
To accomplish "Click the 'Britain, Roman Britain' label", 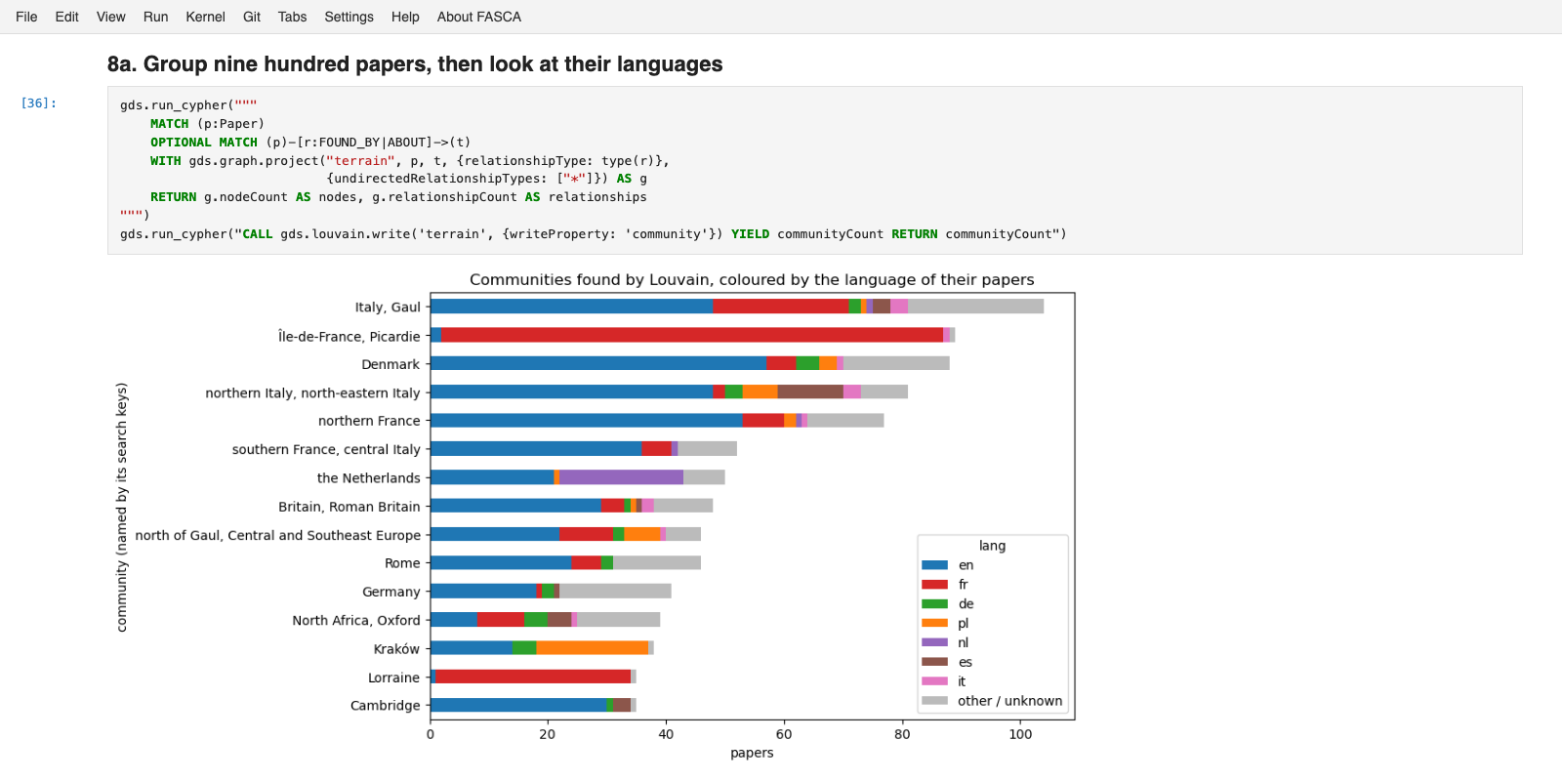I will coord(349,507).
